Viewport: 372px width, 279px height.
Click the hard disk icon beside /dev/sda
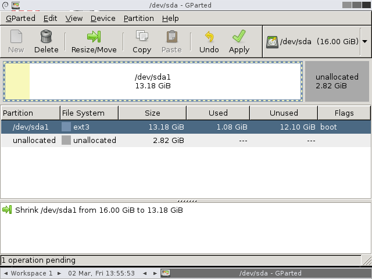[272, 42]
